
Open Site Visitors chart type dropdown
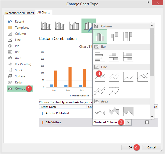point(128,122)
